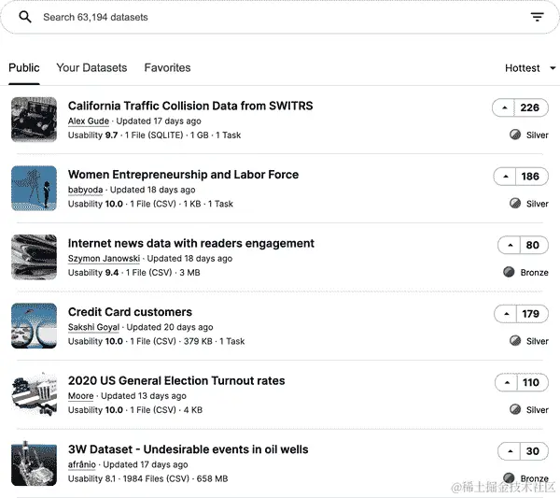Upvote California Traffic Collision Data dataset

505,107
